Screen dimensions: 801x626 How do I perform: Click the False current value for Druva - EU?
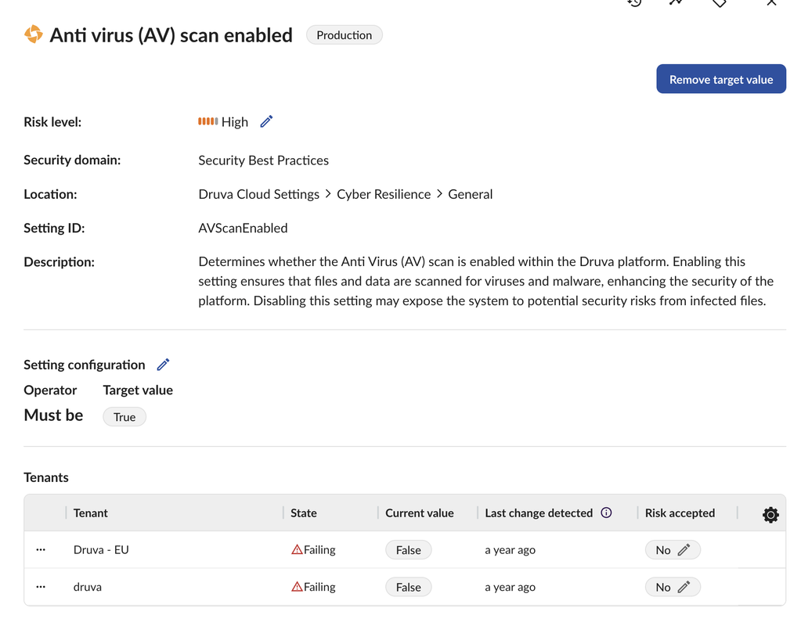tap(408, 550)
